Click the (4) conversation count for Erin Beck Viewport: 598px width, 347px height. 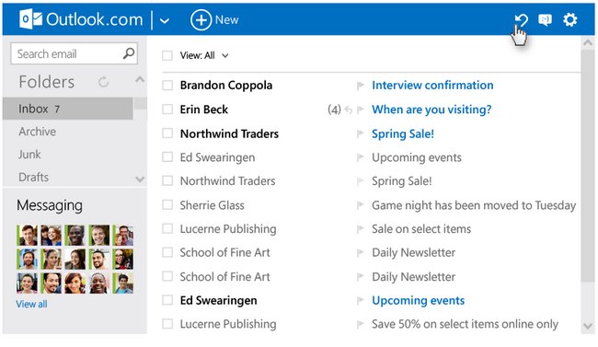point(334,110)
